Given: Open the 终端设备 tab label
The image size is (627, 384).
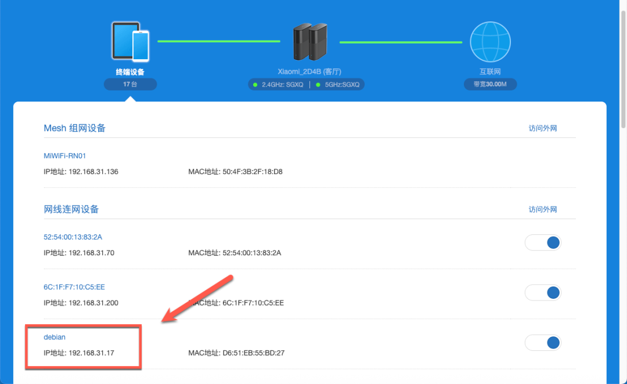Looking at the screenshot, I should click(130, 72).
